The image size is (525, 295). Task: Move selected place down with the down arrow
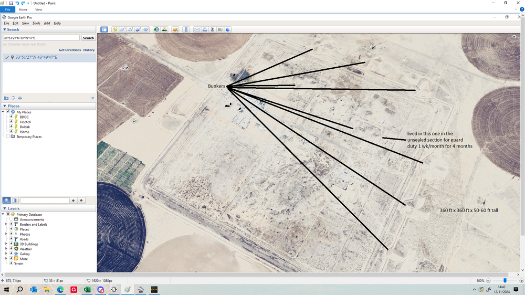pyautogui.click(x=81, y=200)
